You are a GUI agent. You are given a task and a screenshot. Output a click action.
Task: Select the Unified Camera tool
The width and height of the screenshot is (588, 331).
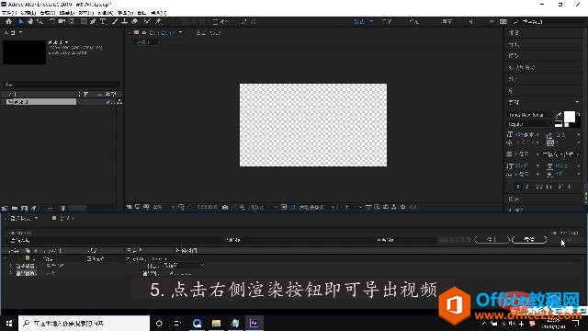pos(62,22)
